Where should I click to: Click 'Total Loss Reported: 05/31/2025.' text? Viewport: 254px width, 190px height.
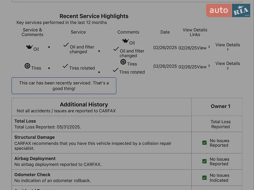coord(47,127)
